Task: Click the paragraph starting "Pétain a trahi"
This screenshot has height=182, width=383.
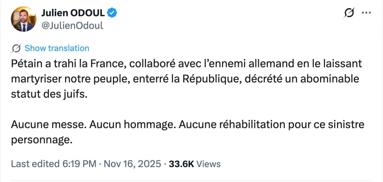Action: click(x=186, y=79)
